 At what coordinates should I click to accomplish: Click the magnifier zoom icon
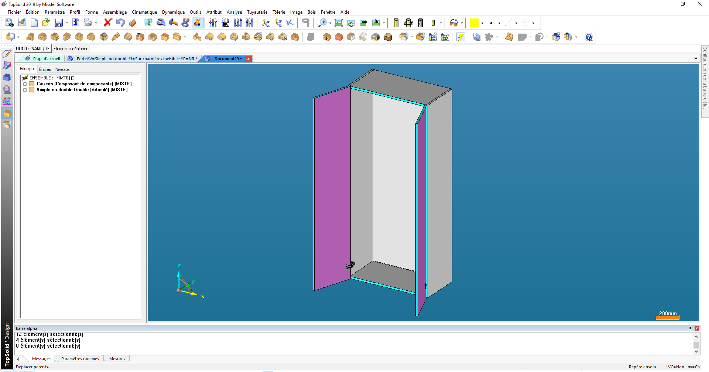point(322,23)
